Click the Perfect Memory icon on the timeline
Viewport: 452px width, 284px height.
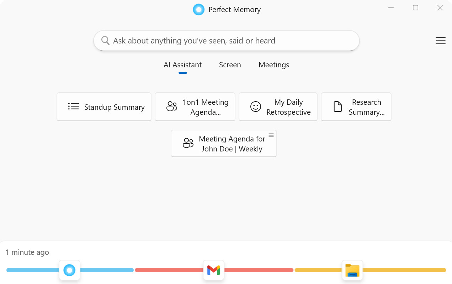69,270
